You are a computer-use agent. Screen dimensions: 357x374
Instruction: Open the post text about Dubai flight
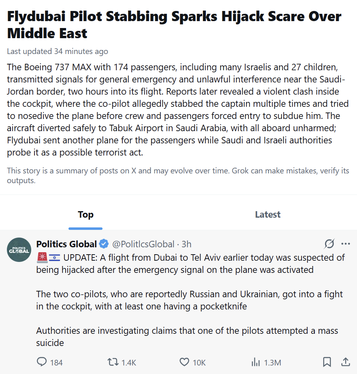coord(190,300)
